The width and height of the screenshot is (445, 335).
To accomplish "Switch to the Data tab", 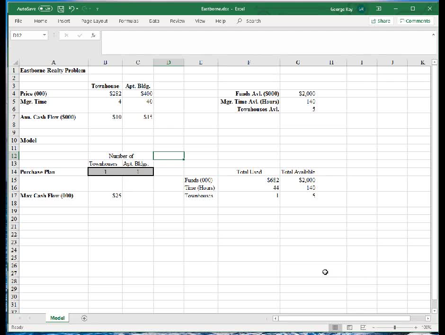I will 154,21.
